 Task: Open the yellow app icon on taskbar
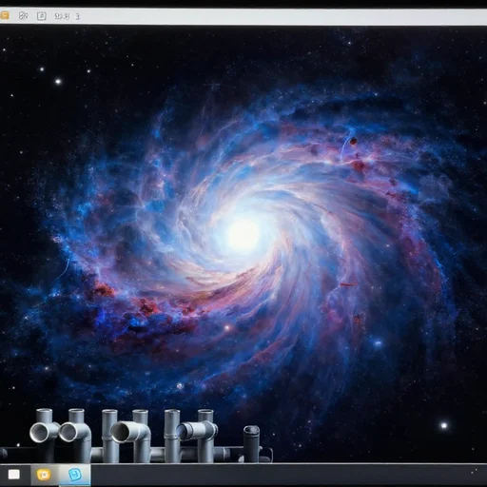[x=44, y=475]
